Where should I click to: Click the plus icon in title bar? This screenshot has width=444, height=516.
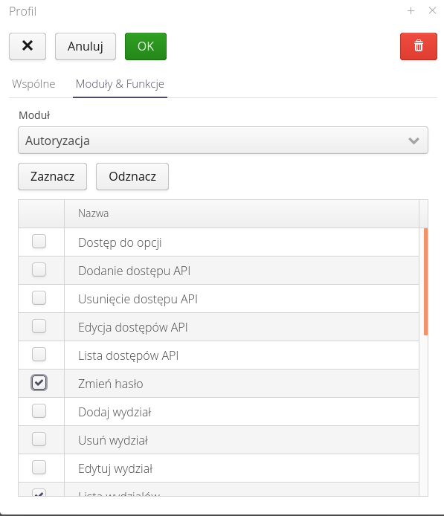[x=411, y=11]
